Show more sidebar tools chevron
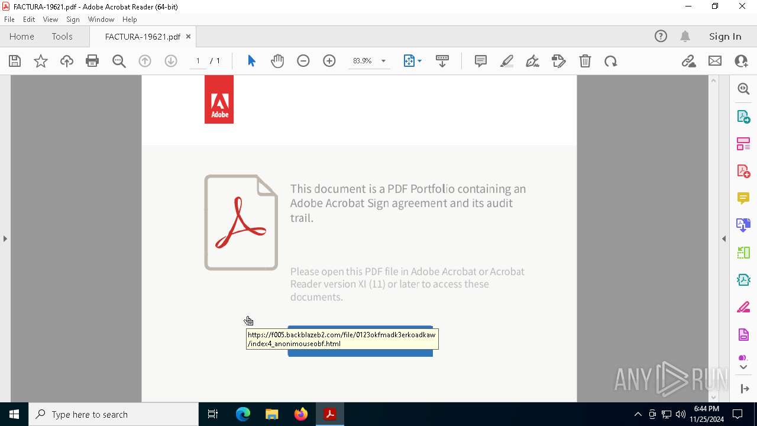Image resolution: width=757 pixels, height=426 pixels. (x=743, y=367)
